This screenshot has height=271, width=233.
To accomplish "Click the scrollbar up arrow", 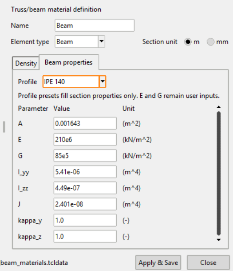I will (219, 107).
